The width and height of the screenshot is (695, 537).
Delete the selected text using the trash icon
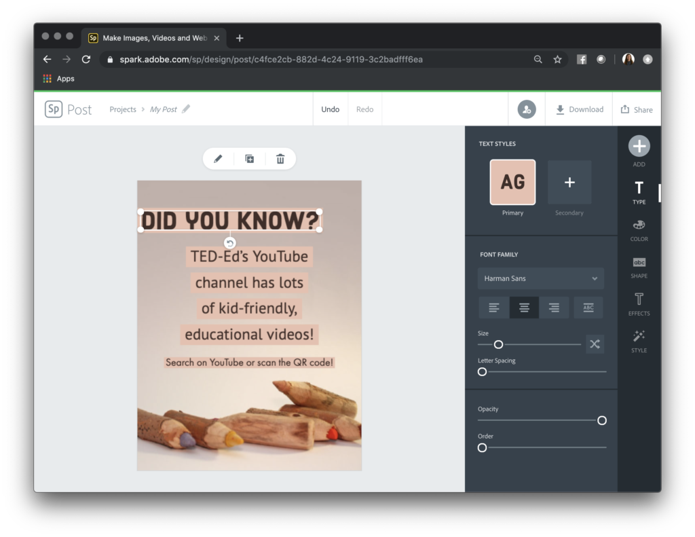(280, 158)
